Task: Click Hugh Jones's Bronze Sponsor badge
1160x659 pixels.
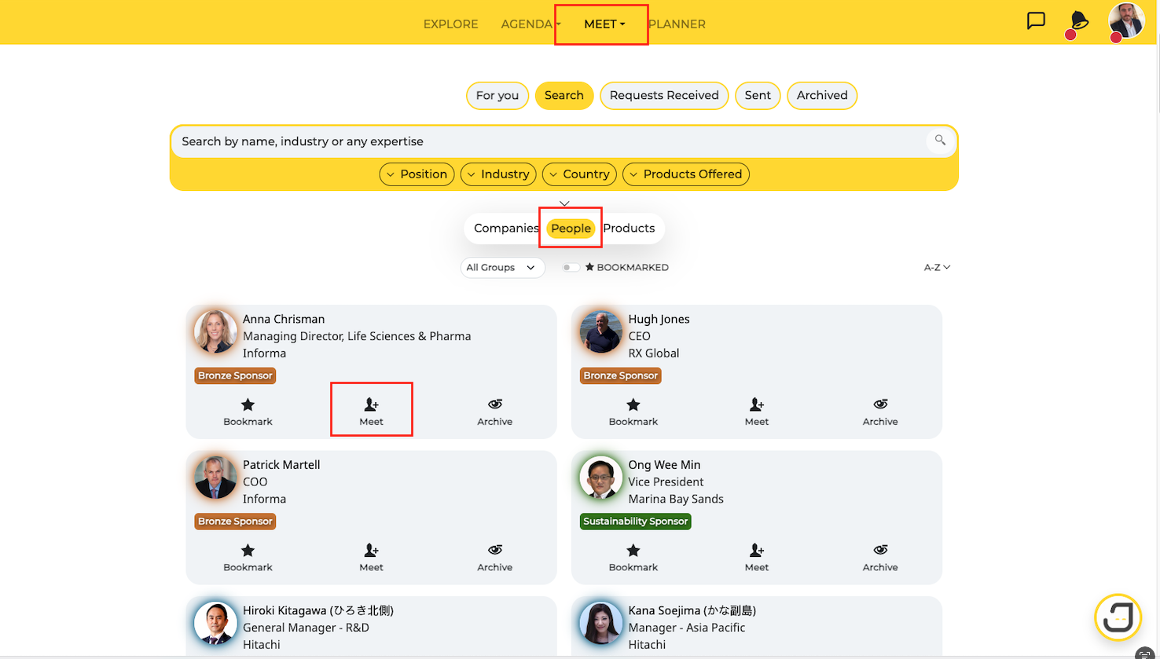Action: tap(621, 375)
